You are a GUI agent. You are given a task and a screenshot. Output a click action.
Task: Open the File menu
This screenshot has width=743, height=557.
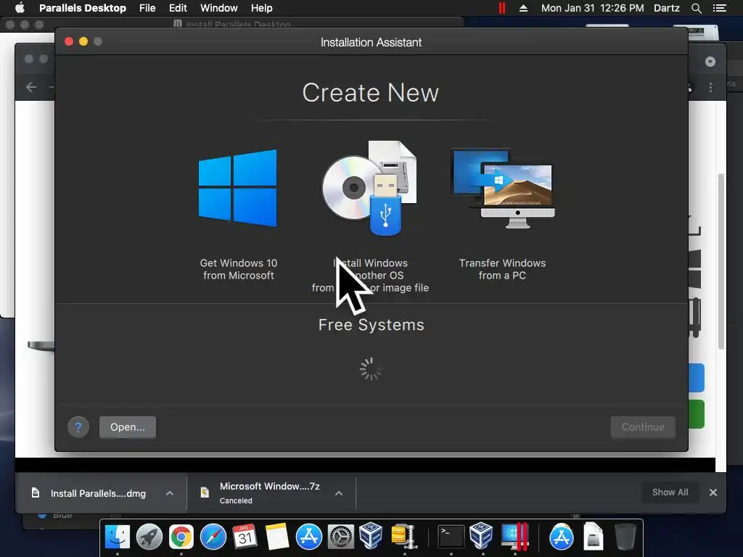147,8
